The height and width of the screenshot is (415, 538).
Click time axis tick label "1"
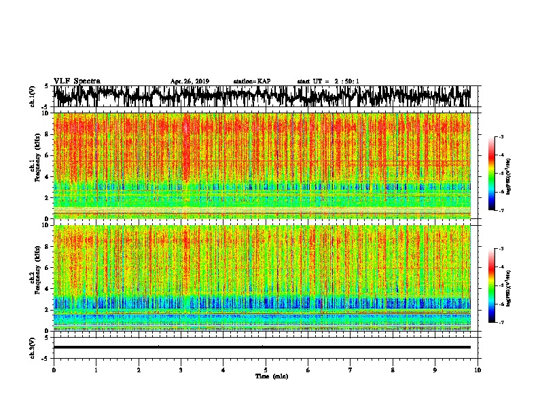pos(96,370)
